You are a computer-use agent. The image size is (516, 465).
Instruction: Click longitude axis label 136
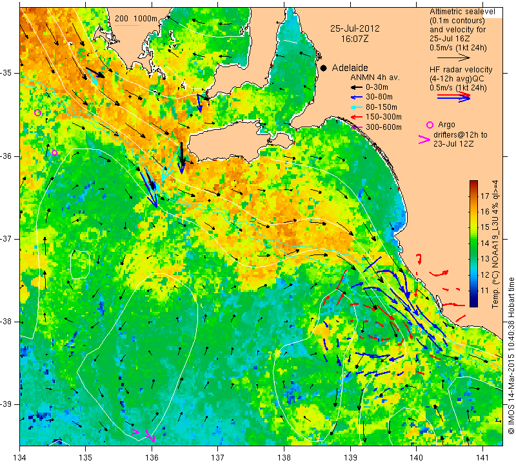tap(152, 458)
